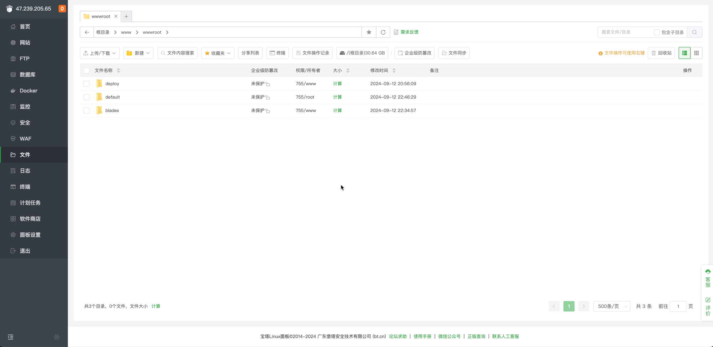Expand chevron after wwwroot in path

coord(167,32)
